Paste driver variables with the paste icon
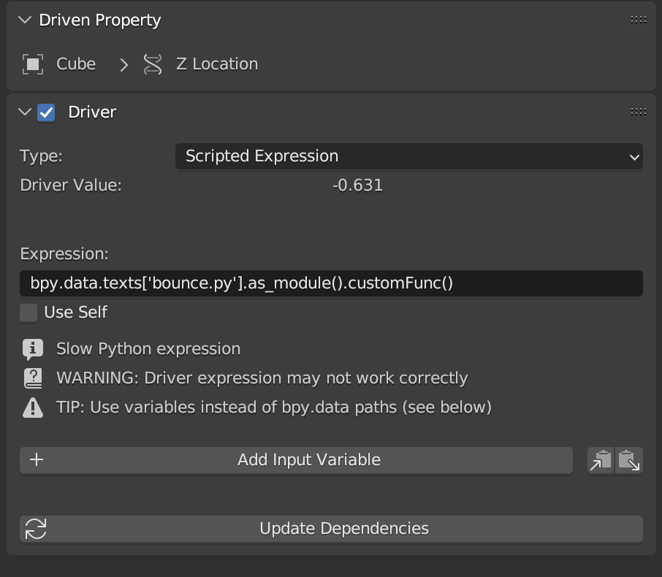 (629, 460)
